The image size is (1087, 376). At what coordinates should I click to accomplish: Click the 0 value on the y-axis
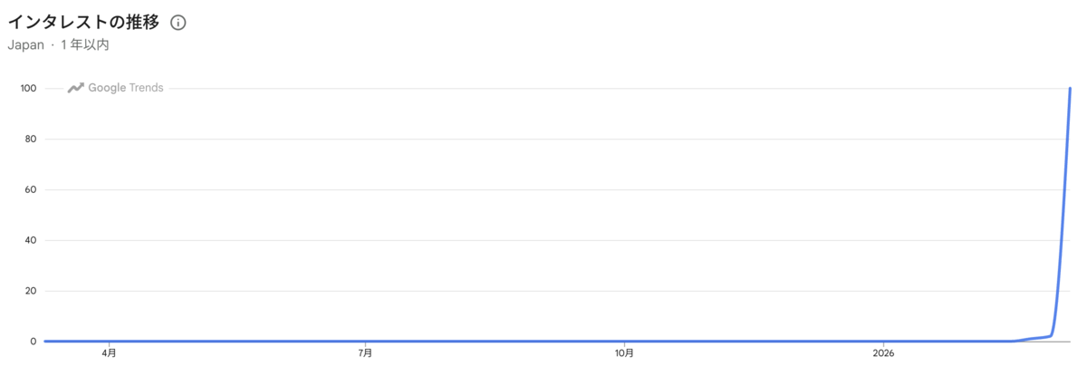click(x=33, y=342)
